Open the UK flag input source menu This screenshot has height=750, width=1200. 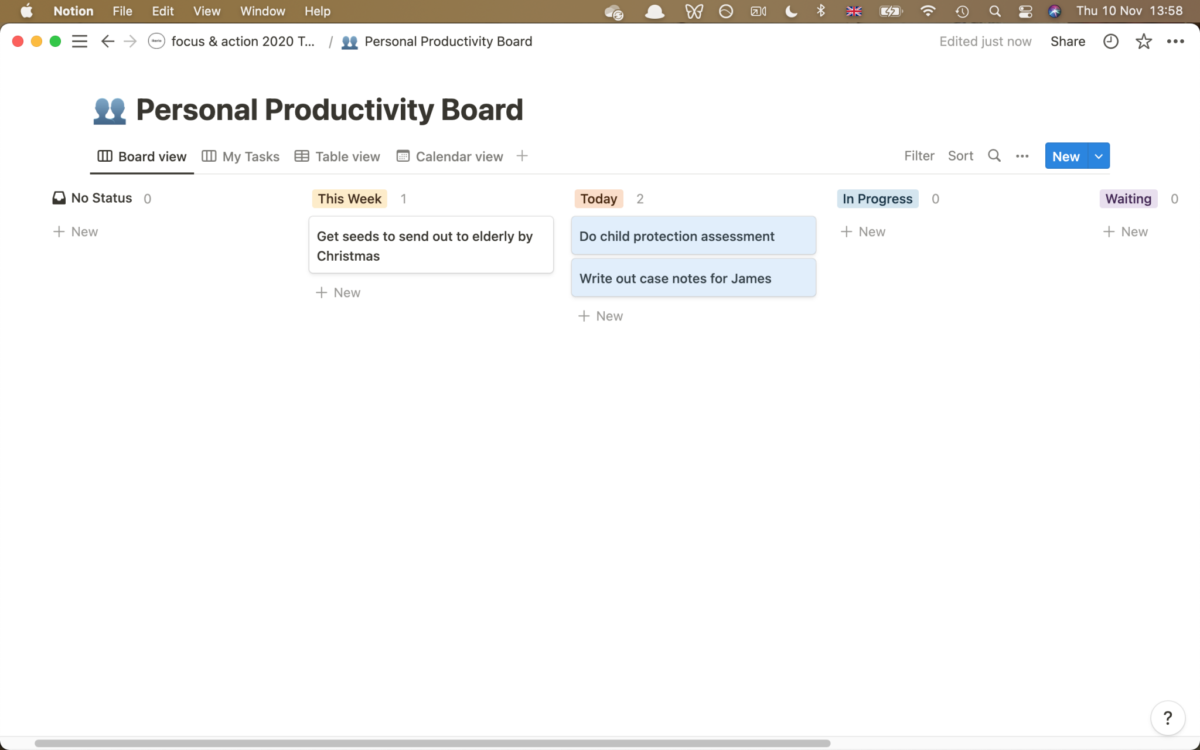[x=854, y=11]
